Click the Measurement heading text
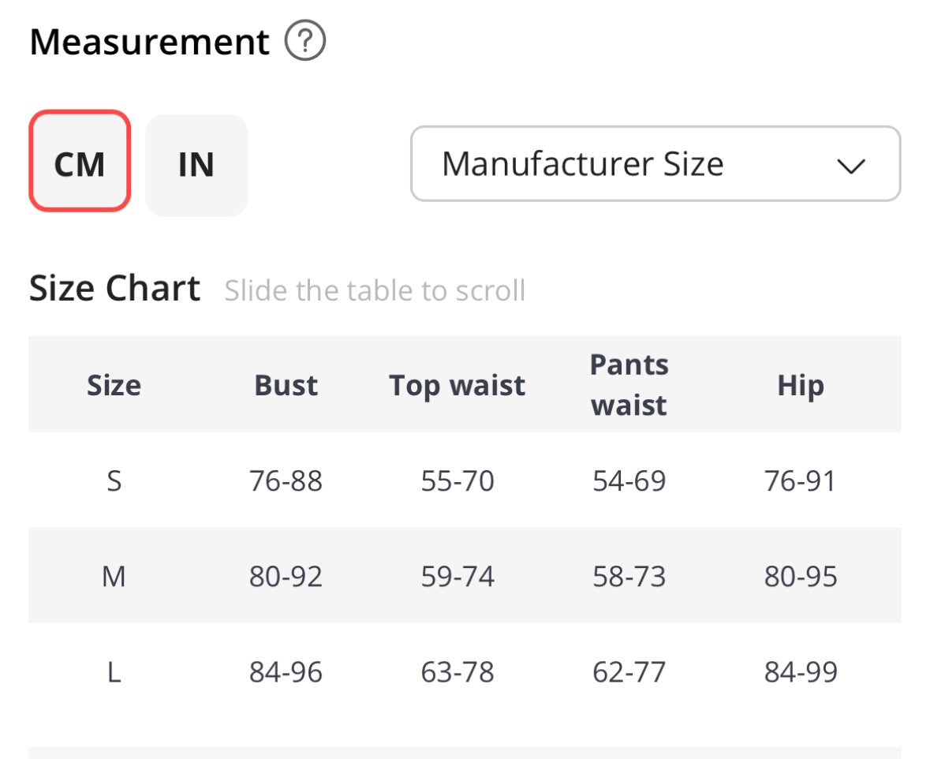Viewport: 930px width, 759px height. click(x=149, y=42)
